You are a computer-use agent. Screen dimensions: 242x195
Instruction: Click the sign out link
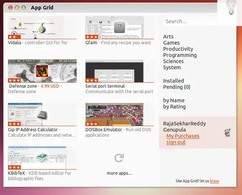176,142
